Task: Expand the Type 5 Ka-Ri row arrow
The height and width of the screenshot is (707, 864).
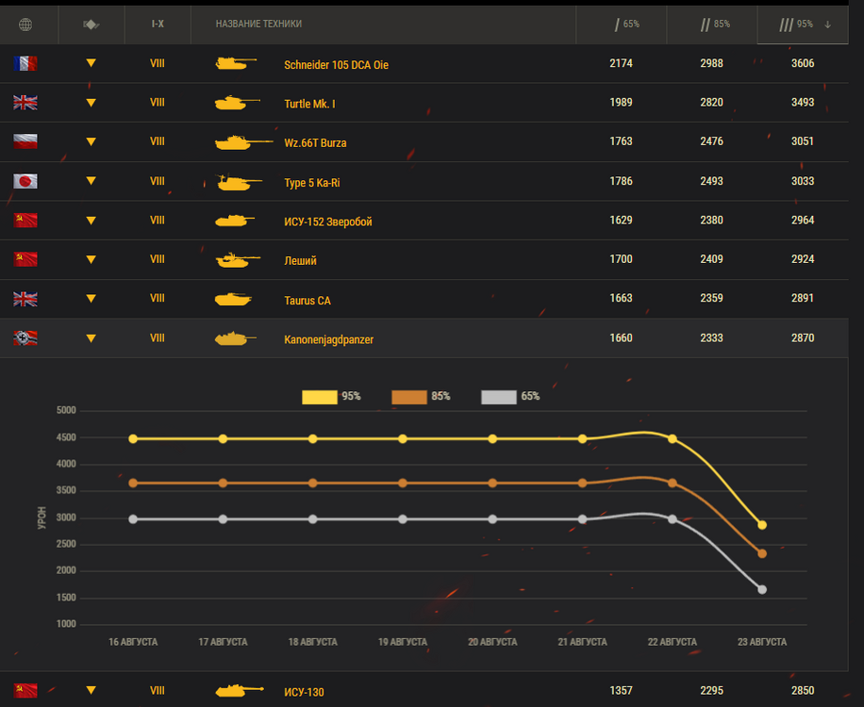Action: 91,181
